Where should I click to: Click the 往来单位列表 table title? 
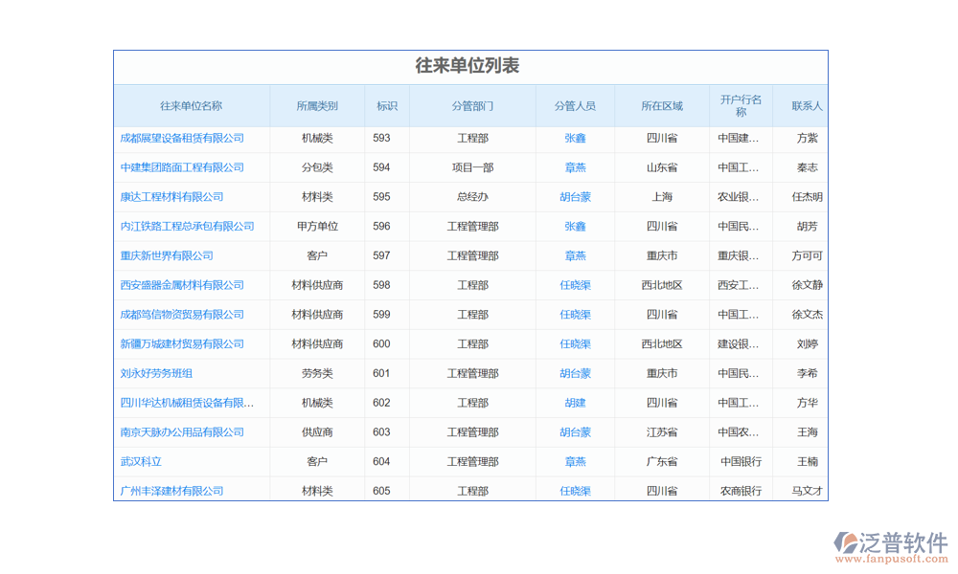pyautogui.click(x=468, y=66)
